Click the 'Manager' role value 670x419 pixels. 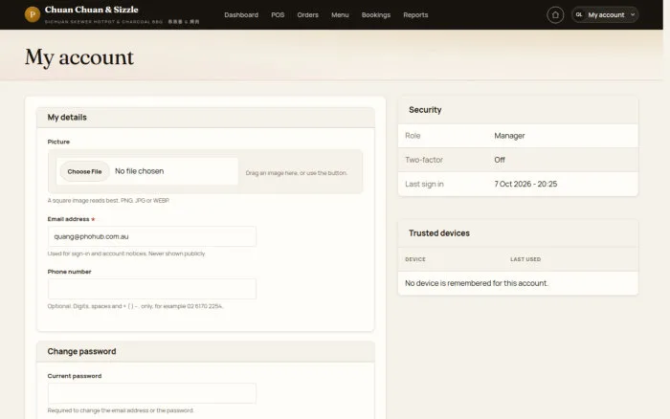(x=509, y=136)
